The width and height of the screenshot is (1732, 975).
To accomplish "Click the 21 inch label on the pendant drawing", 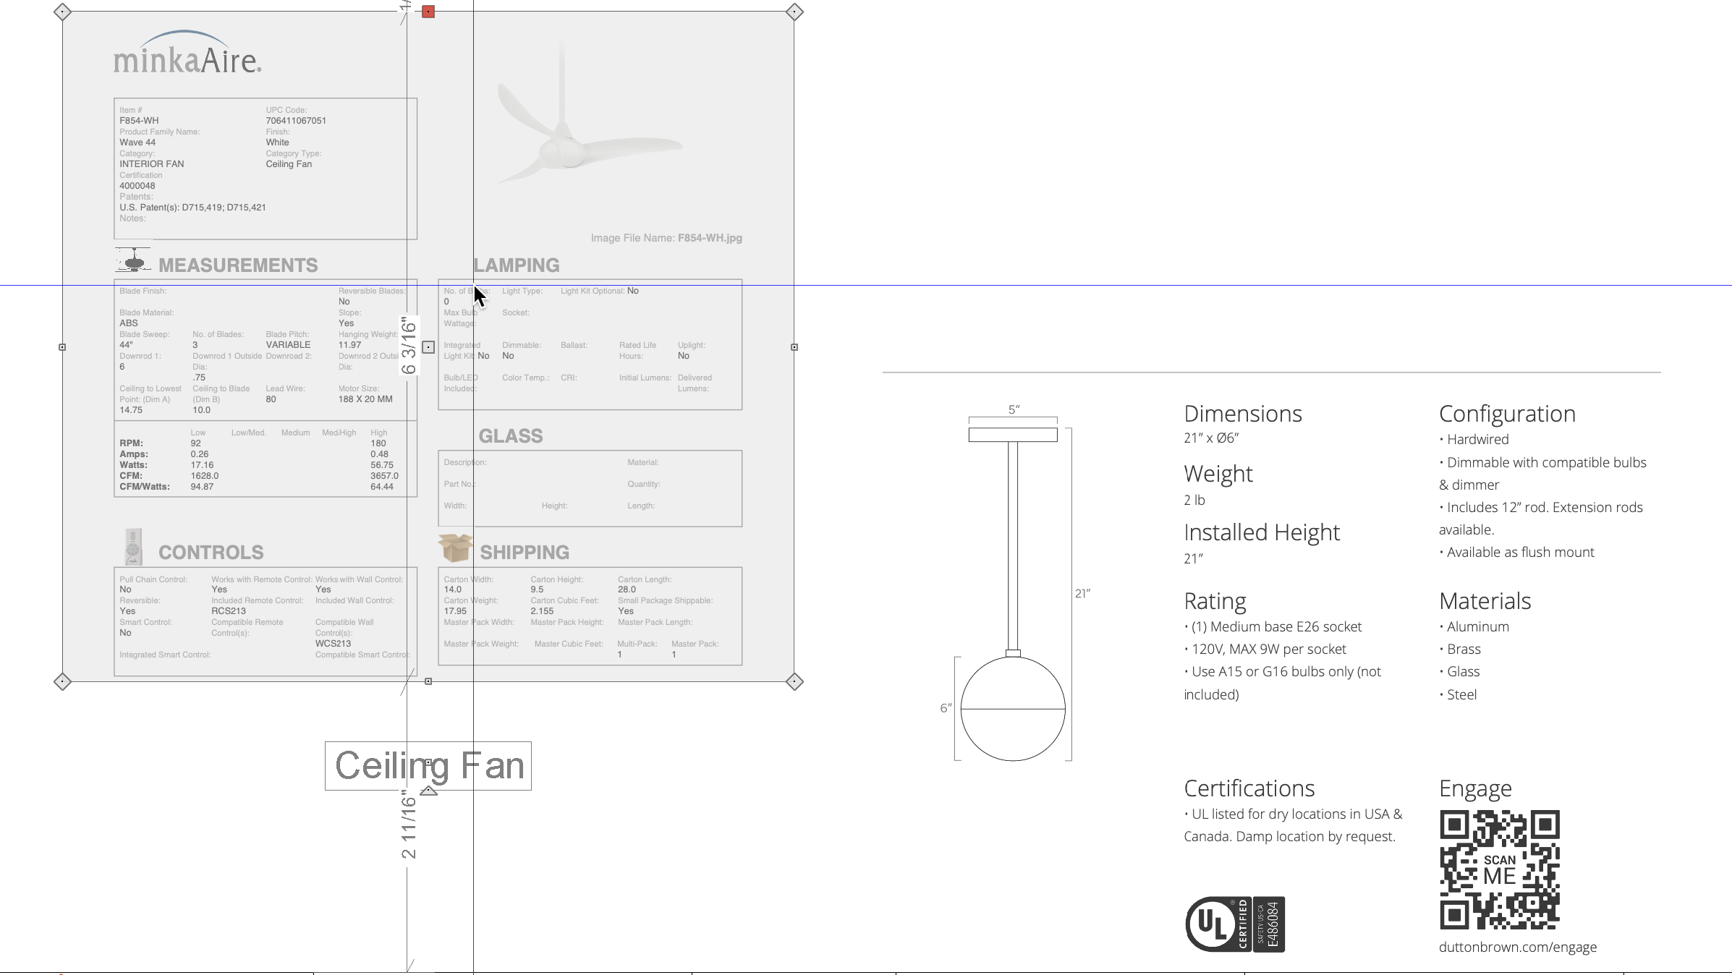I will 1083,593.
